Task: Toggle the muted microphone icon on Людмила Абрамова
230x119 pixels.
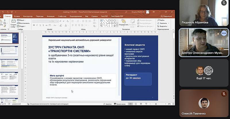Action: tap(224, 3)
